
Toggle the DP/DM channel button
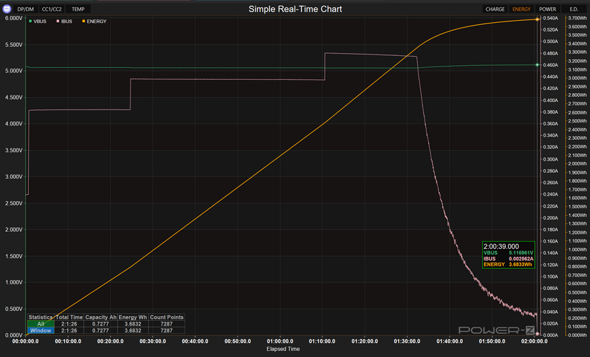click(x=27, y=9)
